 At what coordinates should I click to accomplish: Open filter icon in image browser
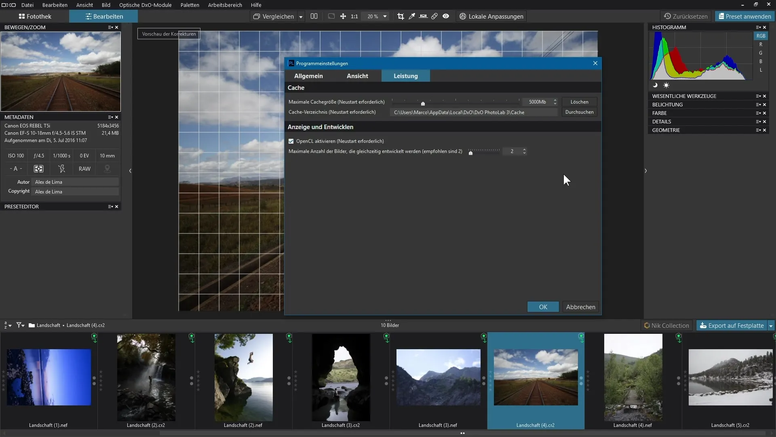pos(20,325)
